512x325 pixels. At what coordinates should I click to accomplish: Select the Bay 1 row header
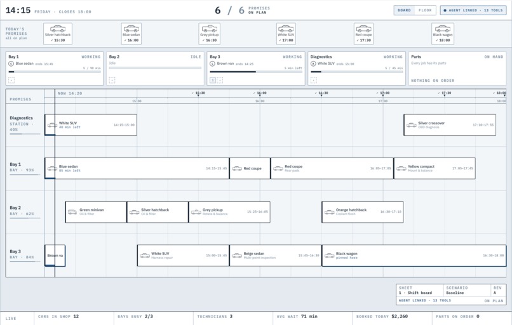tap(25, 168)
